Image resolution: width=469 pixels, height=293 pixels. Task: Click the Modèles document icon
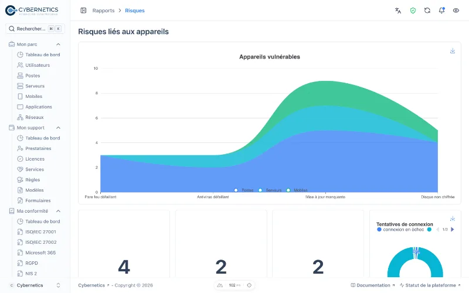(x=20, y=190)
